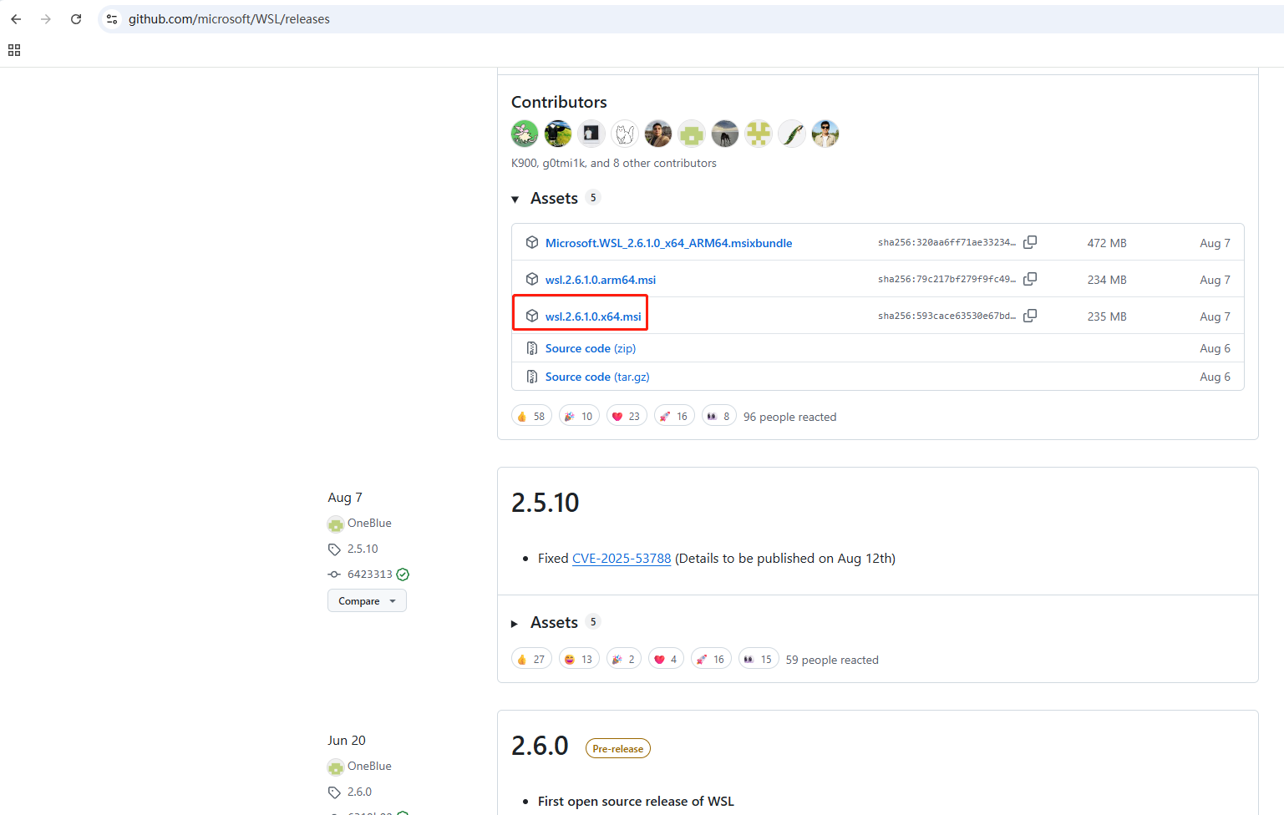1284x815 pixels.
Task: Download wsl.2.6.1.0.x64.msi
Action: (x=593, y=316)
